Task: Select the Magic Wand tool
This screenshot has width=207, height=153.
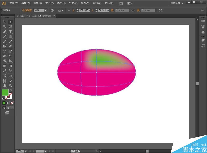Action: 4,27
